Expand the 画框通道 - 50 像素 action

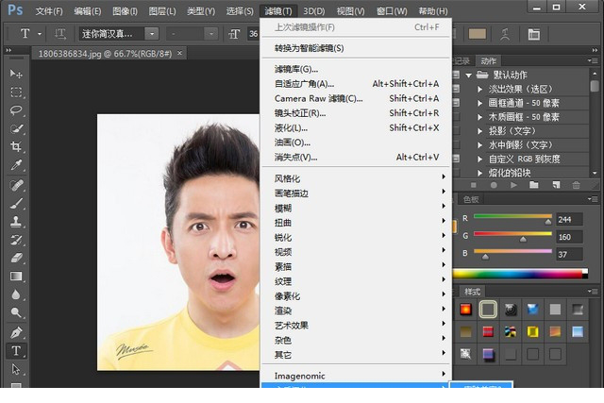481,104
